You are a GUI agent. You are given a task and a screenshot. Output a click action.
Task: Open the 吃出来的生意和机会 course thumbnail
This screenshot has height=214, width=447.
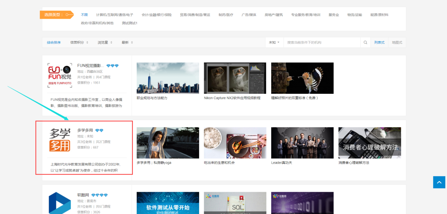(235, 143)
